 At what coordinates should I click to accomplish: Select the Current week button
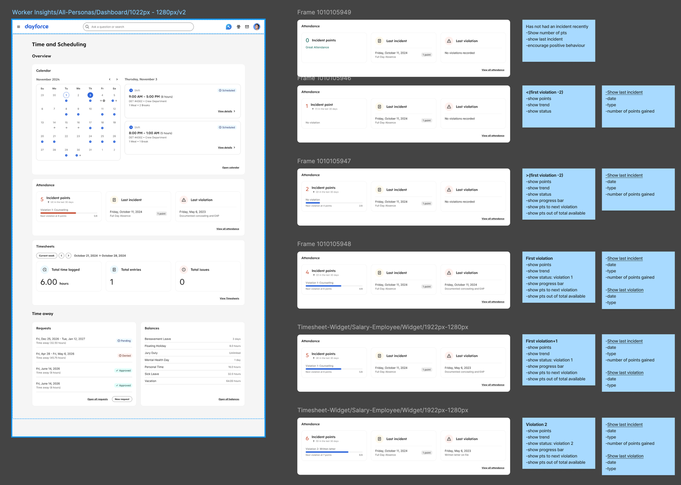[x=47, y=256]
